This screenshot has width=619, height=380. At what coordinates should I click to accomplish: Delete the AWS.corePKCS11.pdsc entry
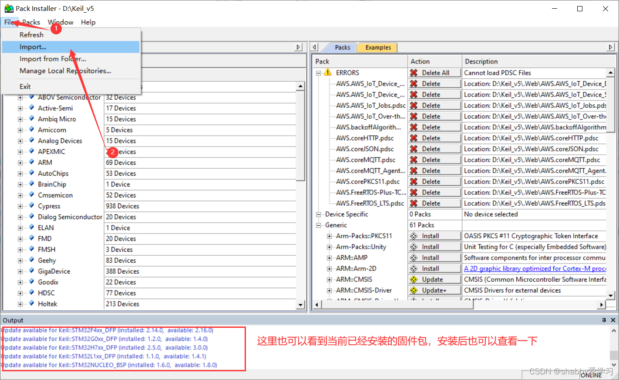click(x=435, y=182)
